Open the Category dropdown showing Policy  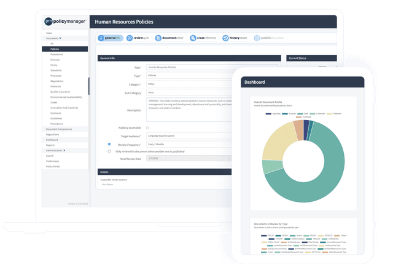point(189,84)
